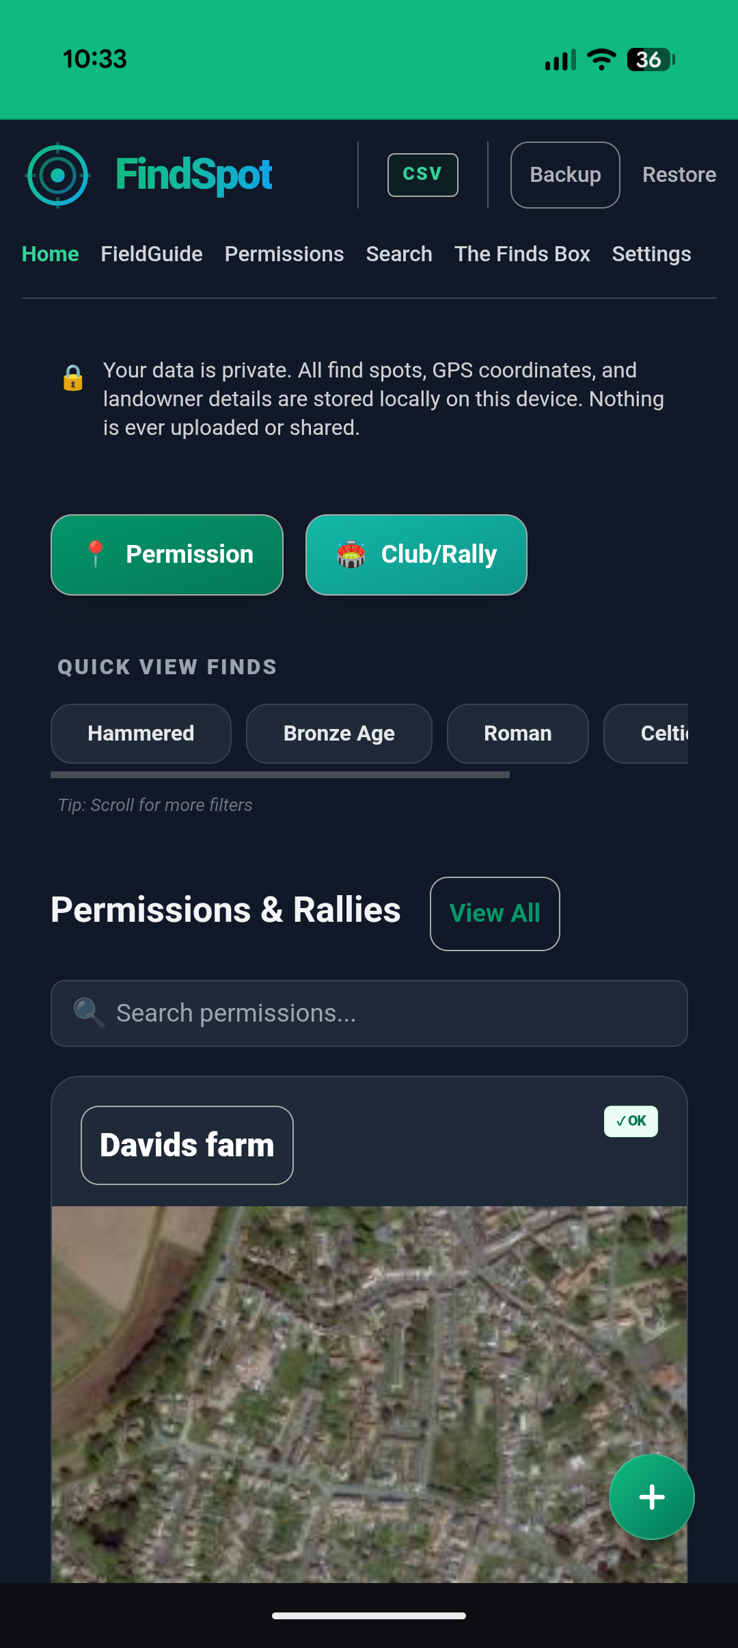Click the Search permissions input field
This screenshot has width=738, height=1648.
click(369, 1013)
